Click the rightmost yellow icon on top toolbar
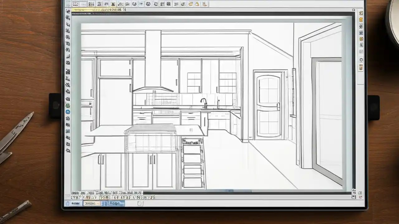Viewport: 399px width, 224px height. pyautogui.click(x=205, y=4)
